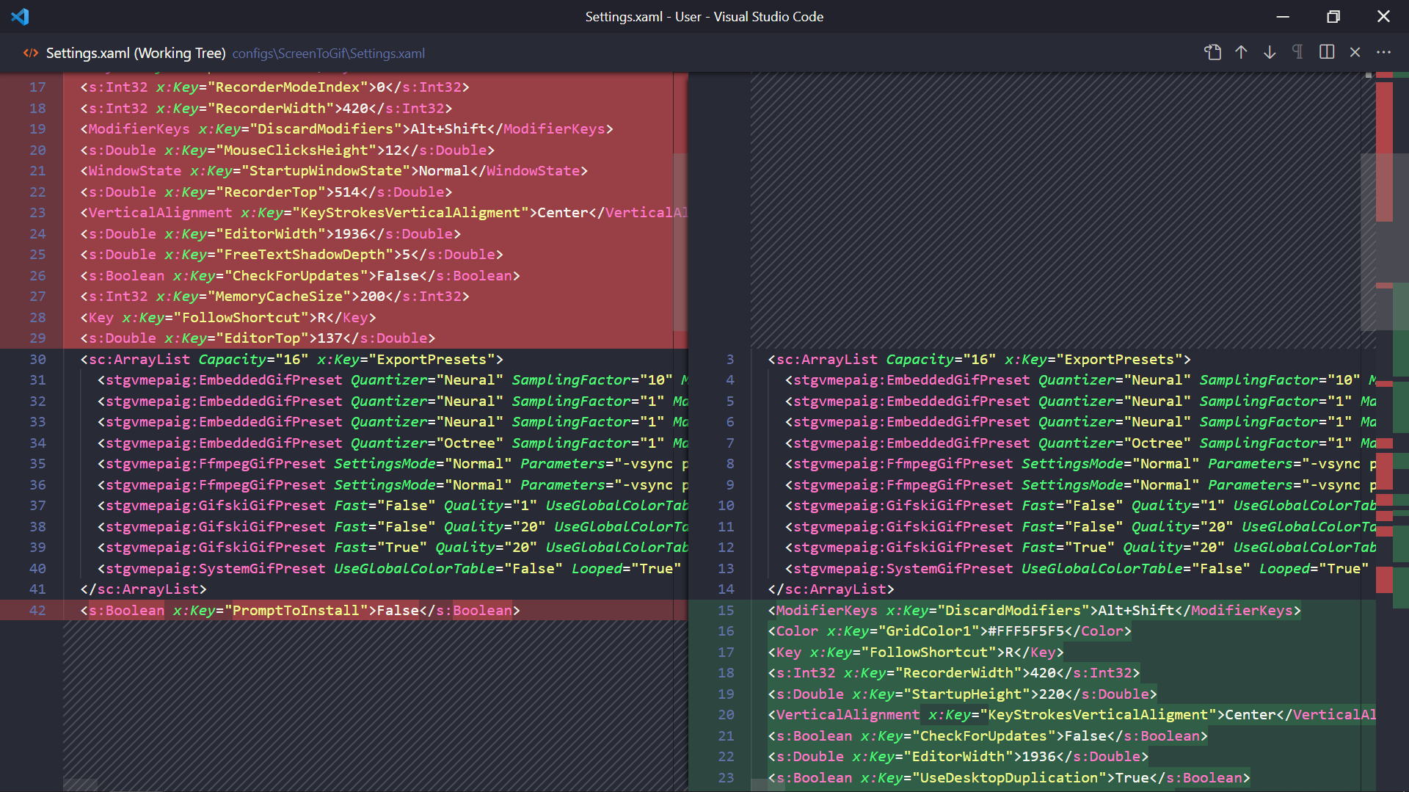The width and height of the screenshot is (1409, 792).
Task: Click SystemGifPreset text on left line 40
Action: point(262,569)
